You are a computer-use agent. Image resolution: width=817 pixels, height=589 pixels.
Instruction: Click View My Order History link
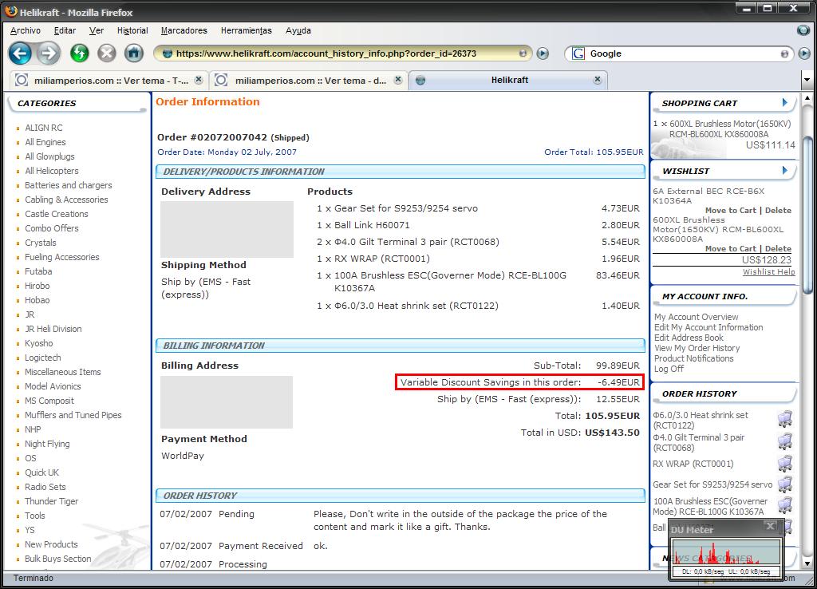coord(697,348)
